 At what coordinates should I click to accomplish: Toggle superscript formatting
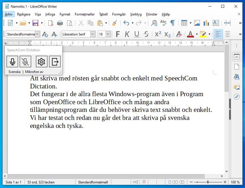tap(158, 34)
